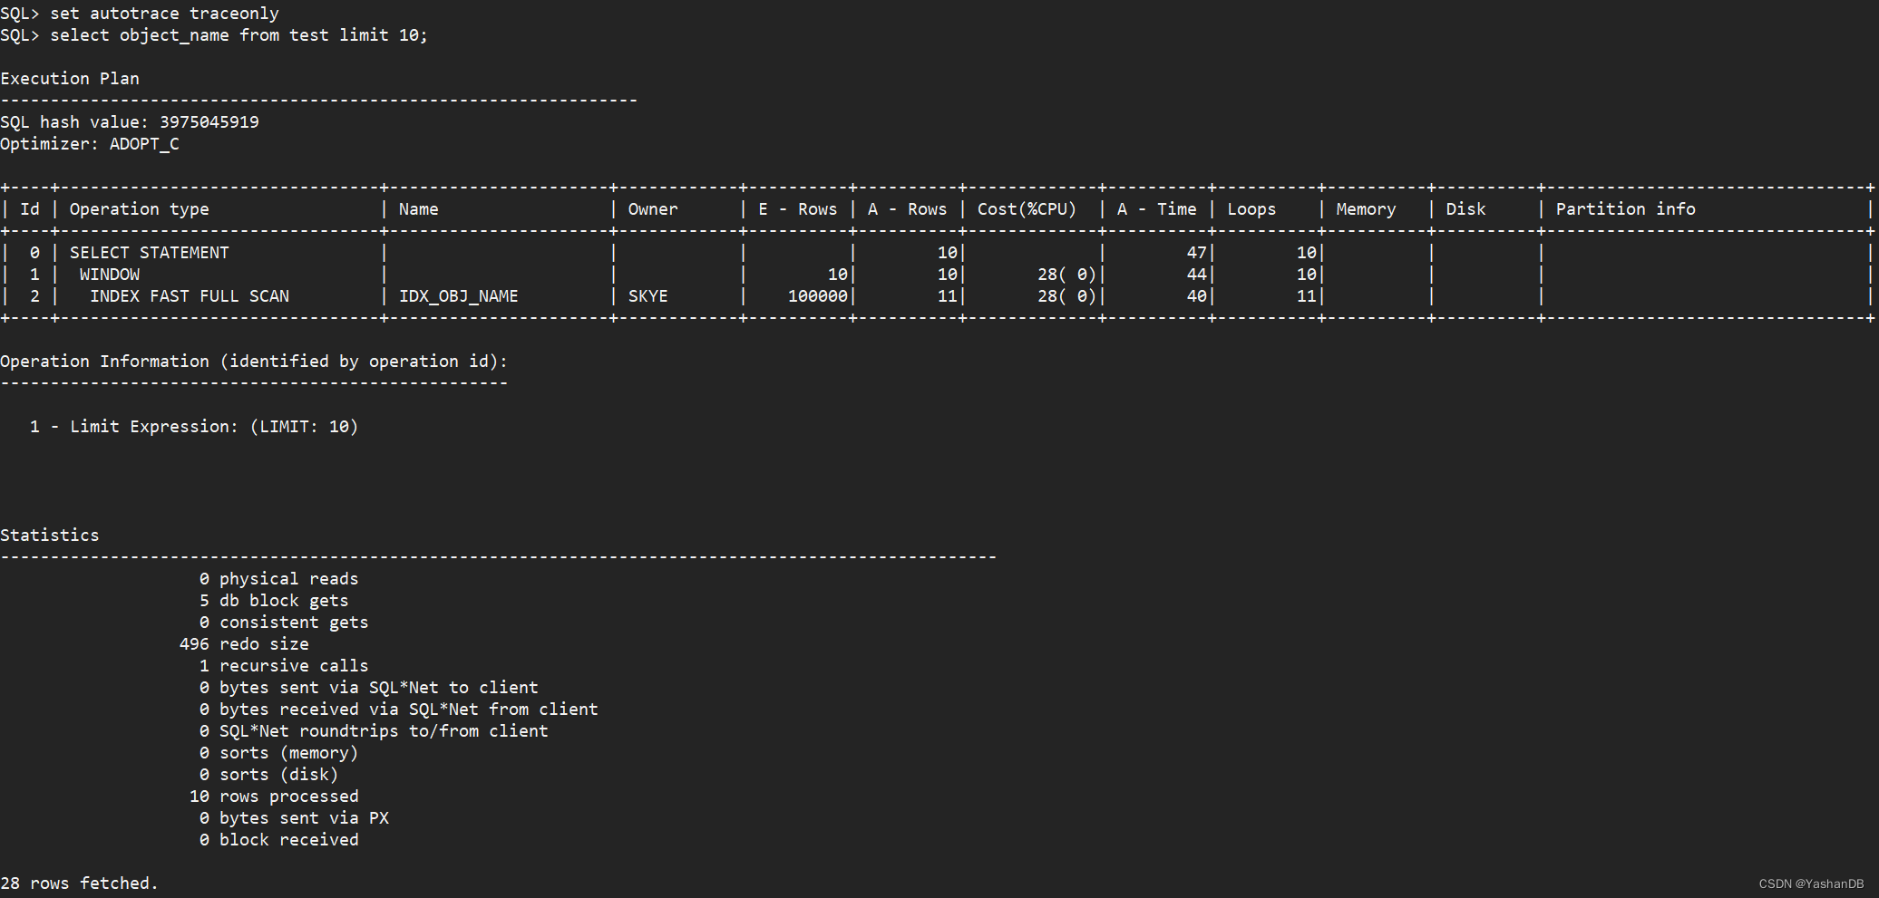Click the index name 'IDX_OBJ_NAME'
This screenshot has width=1879, height=898.
pyautogui.click(x=459, y=296)
